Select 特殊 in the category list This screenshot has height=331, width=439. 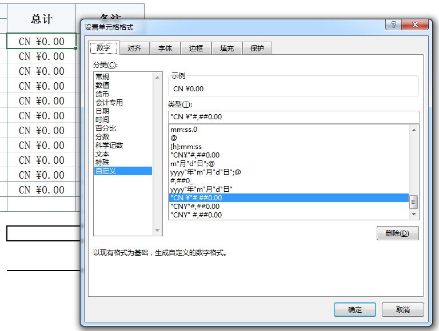click(123, 163)
